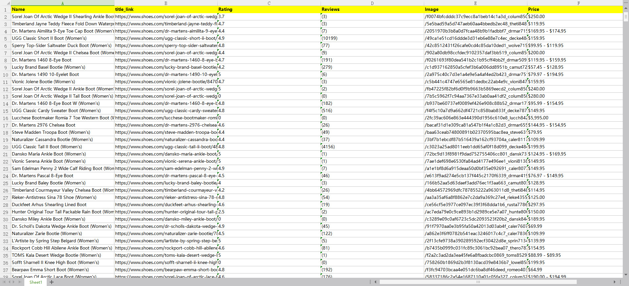629x286 pixels.
Task: Select the $250.00 price cell
Action: tap(575, 17)
